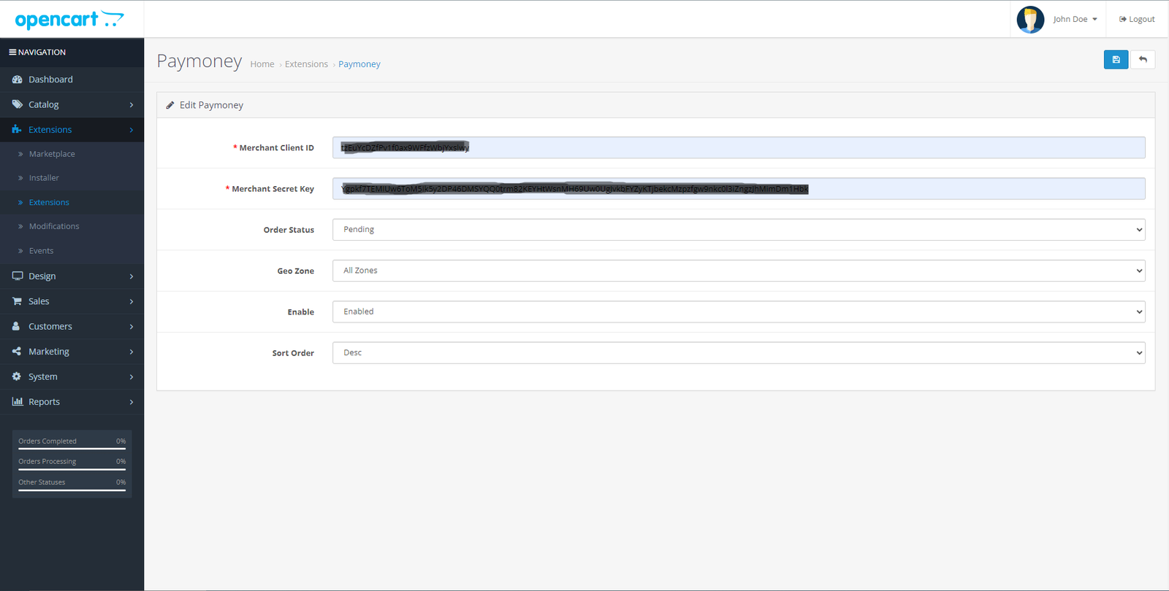Screen dimensions: 1169x591
Task: Open the Sort Order dropdown
Action: (x=738, y=353)
